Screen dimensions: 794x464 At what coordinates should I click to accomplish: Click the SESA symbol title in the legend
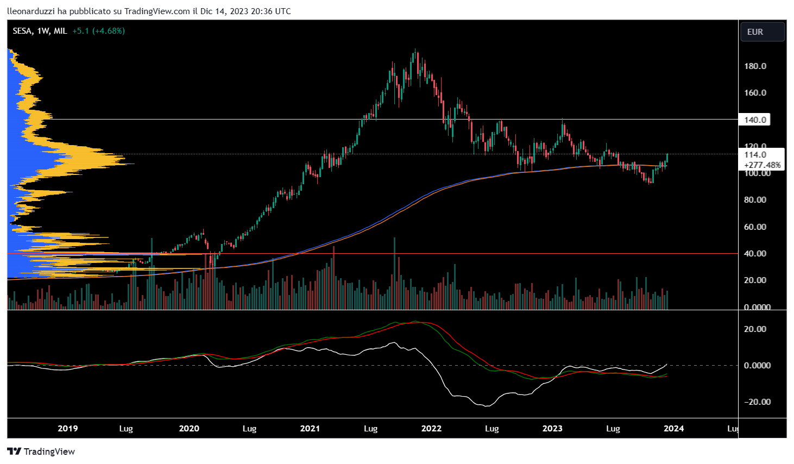[22, 31]
